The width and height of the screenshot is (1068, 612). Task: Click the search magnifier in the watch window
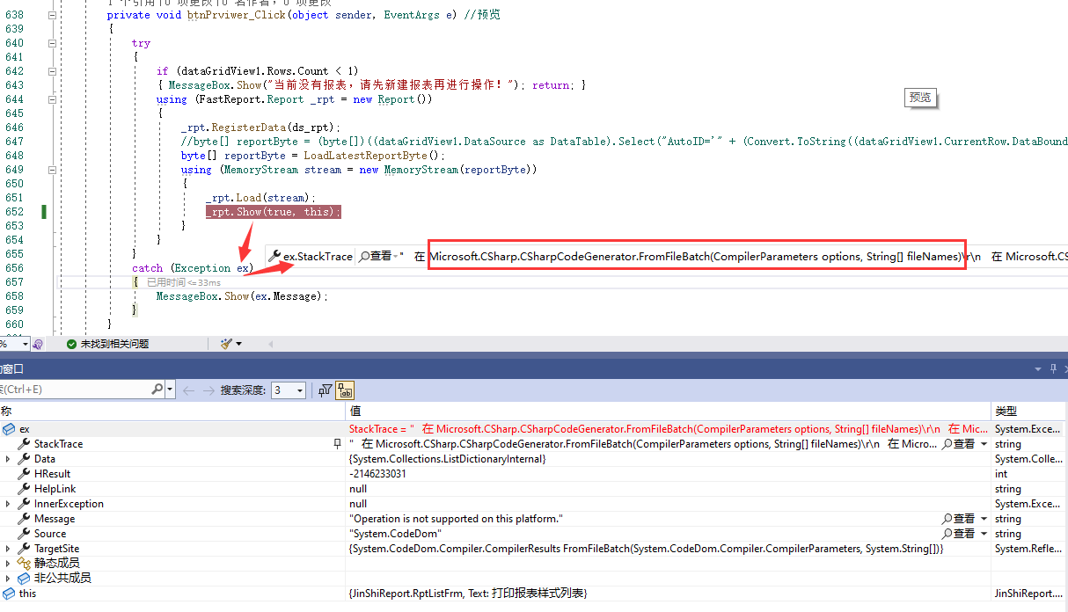coord(157,390)
